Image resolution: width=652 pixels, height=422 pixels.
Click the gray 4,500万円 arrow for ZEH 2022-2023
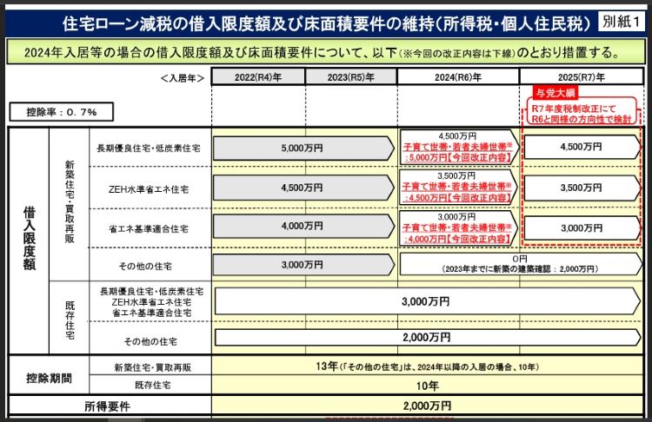303,188
